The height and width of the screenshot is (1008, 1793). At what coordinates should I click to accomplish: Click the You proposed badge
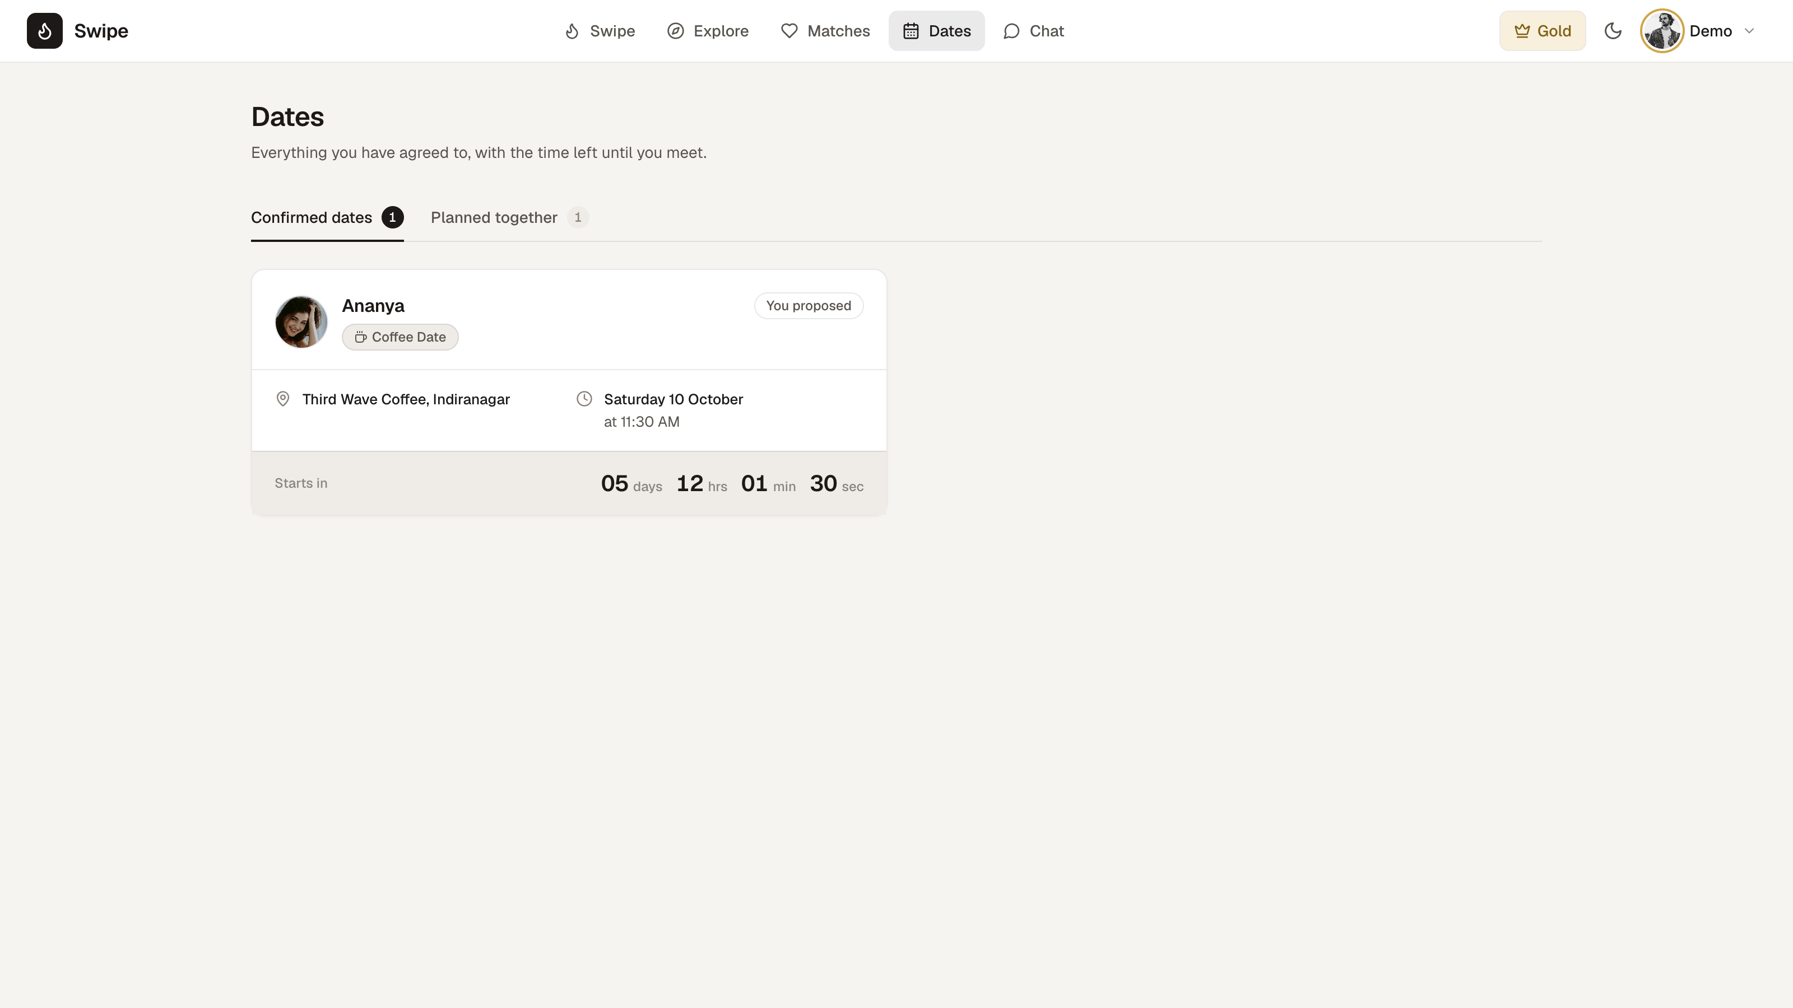pos(808,305)
